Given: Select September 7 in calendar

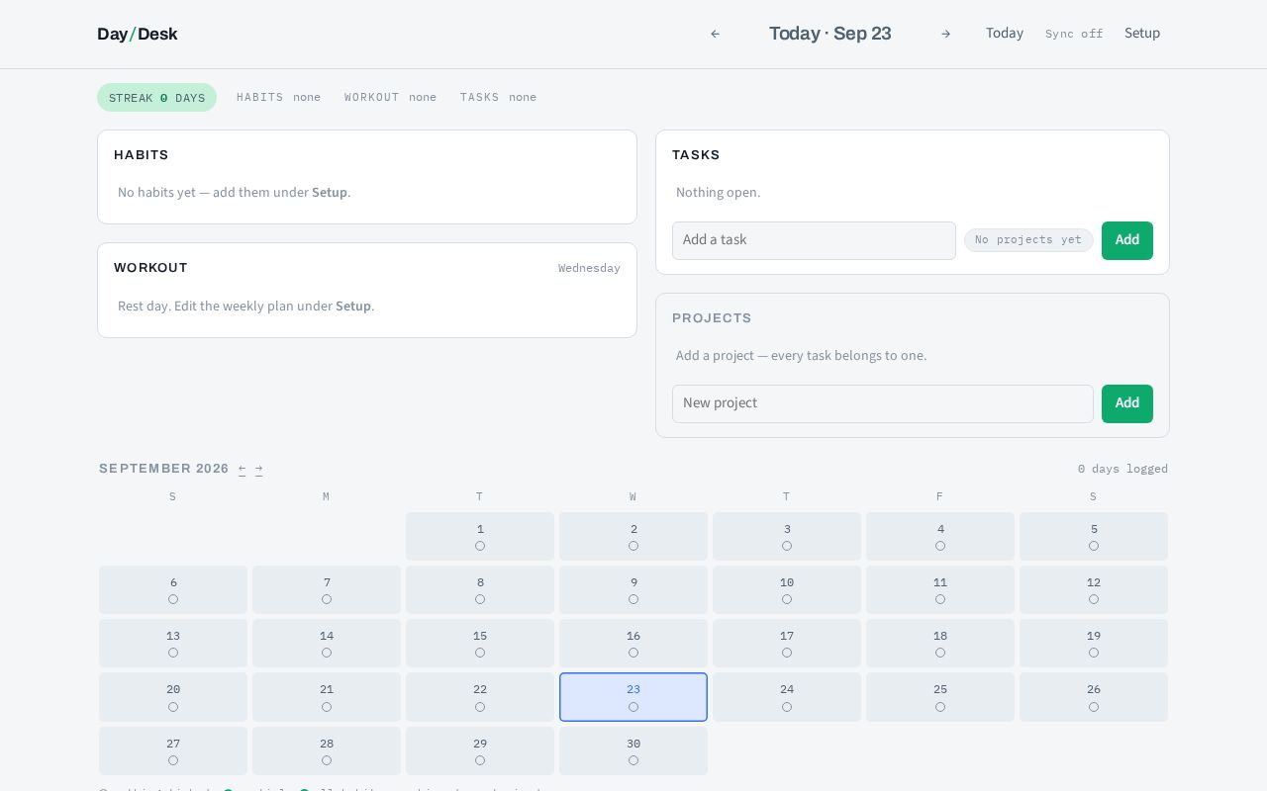Looking at the screenshot, I should point(327,590).
